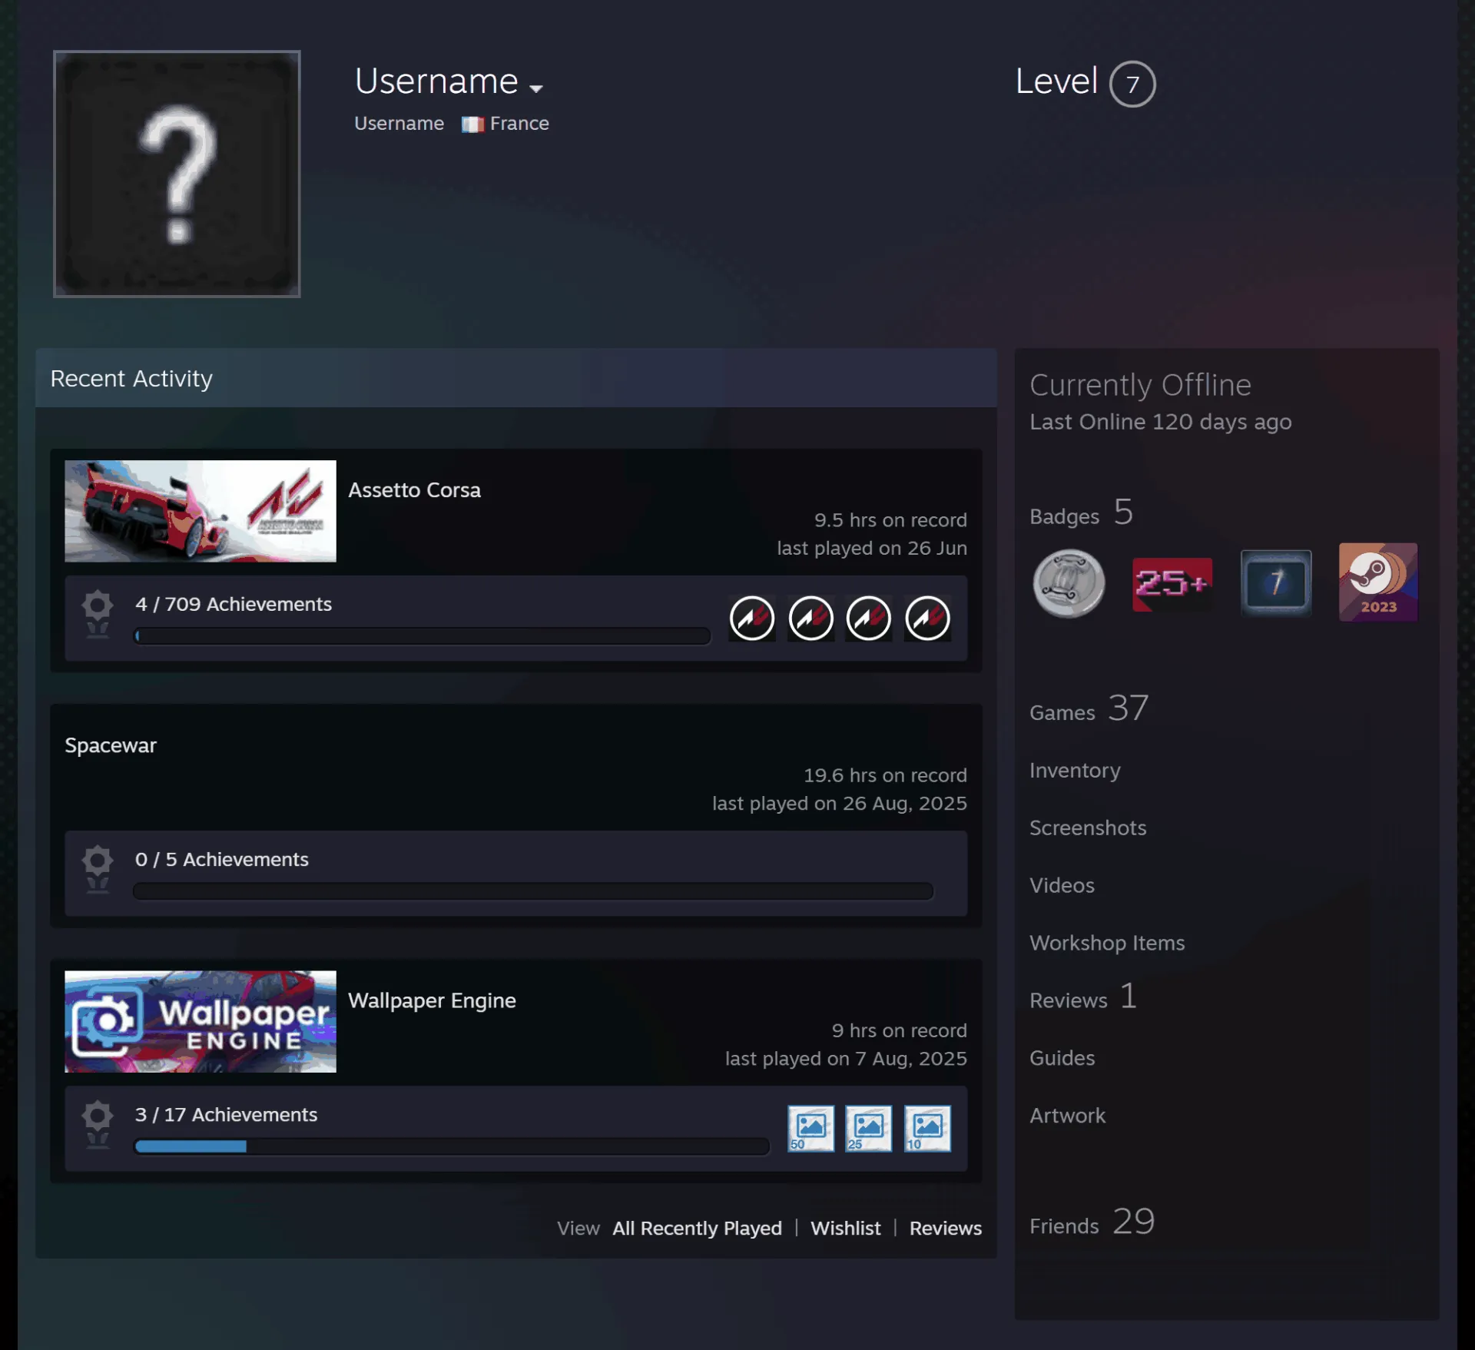The width and height of the screenshot is (1475, 1350).
Task: Open Reviews 1 in the sidebar
Action: click(x=1083, y=997)
